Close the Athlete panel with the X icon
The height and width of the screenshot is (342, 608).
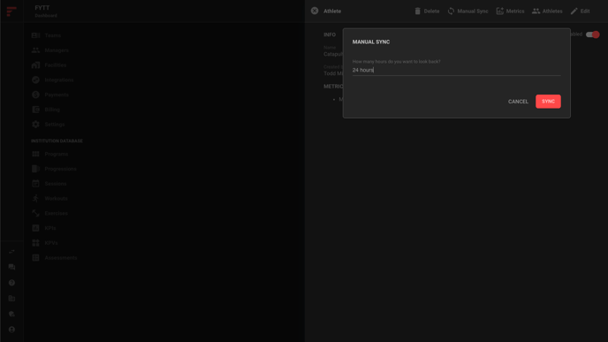[x=315, y=11]
